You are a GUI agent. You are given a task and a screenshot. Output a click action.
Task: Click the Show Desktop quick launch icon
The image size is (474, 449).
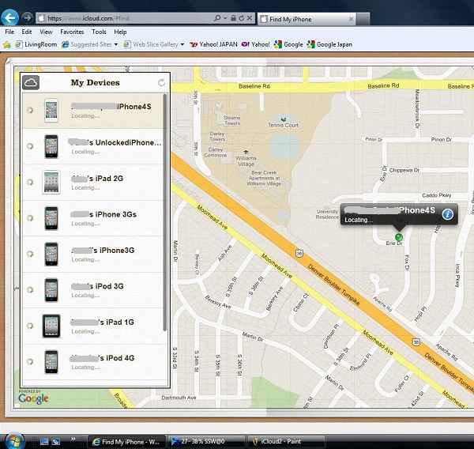[44, 441]
